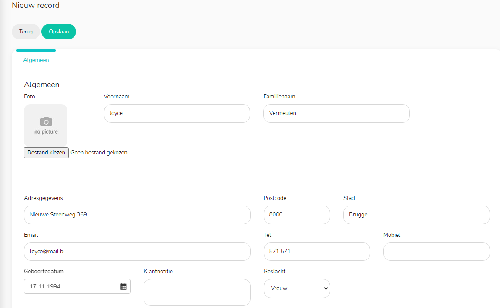This screenshot has height=308, width=500.
Task: Click the Familienaam field containing Vermeulen
Action: (336, 113)
